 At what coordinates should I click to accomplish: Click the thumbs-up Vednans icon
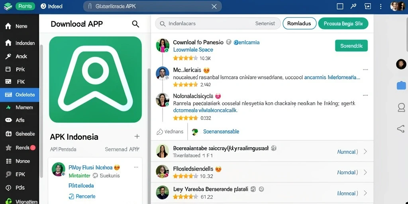159,132
